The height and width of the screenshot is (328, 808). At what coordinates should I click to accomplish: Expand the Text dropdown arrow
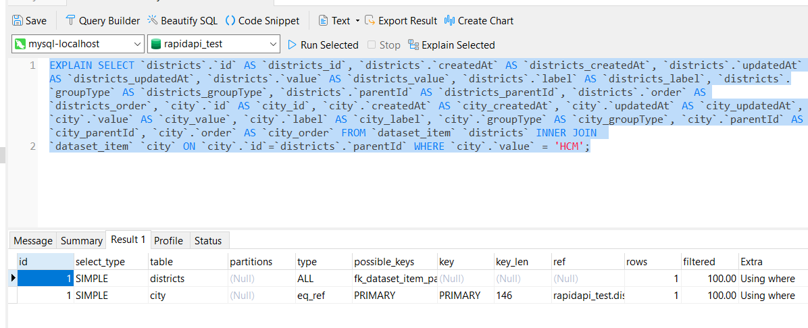[357, 21]
